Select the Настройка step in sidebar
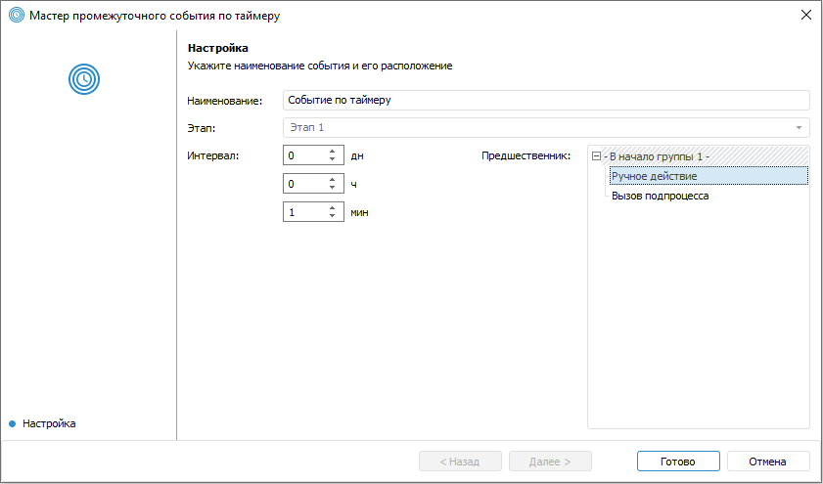The height and width of the screenshot is (484, 823). (x=49, y=423)
